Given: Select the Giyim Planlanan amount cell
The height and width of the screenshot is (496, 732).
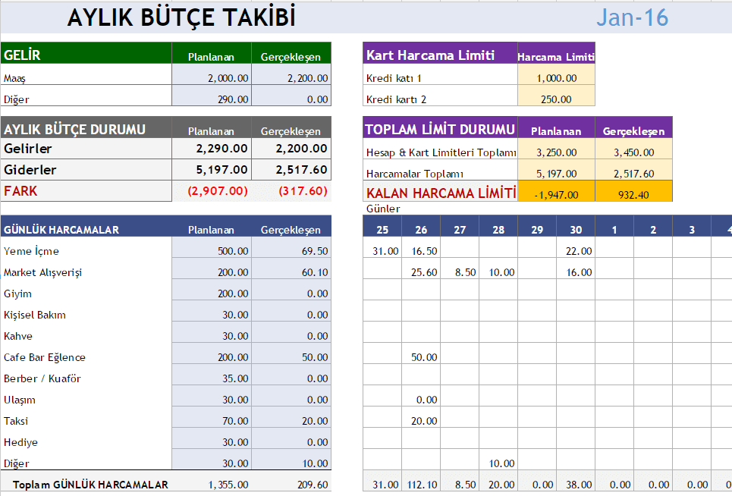Looking at the screenshot, I should coord(212,294).
